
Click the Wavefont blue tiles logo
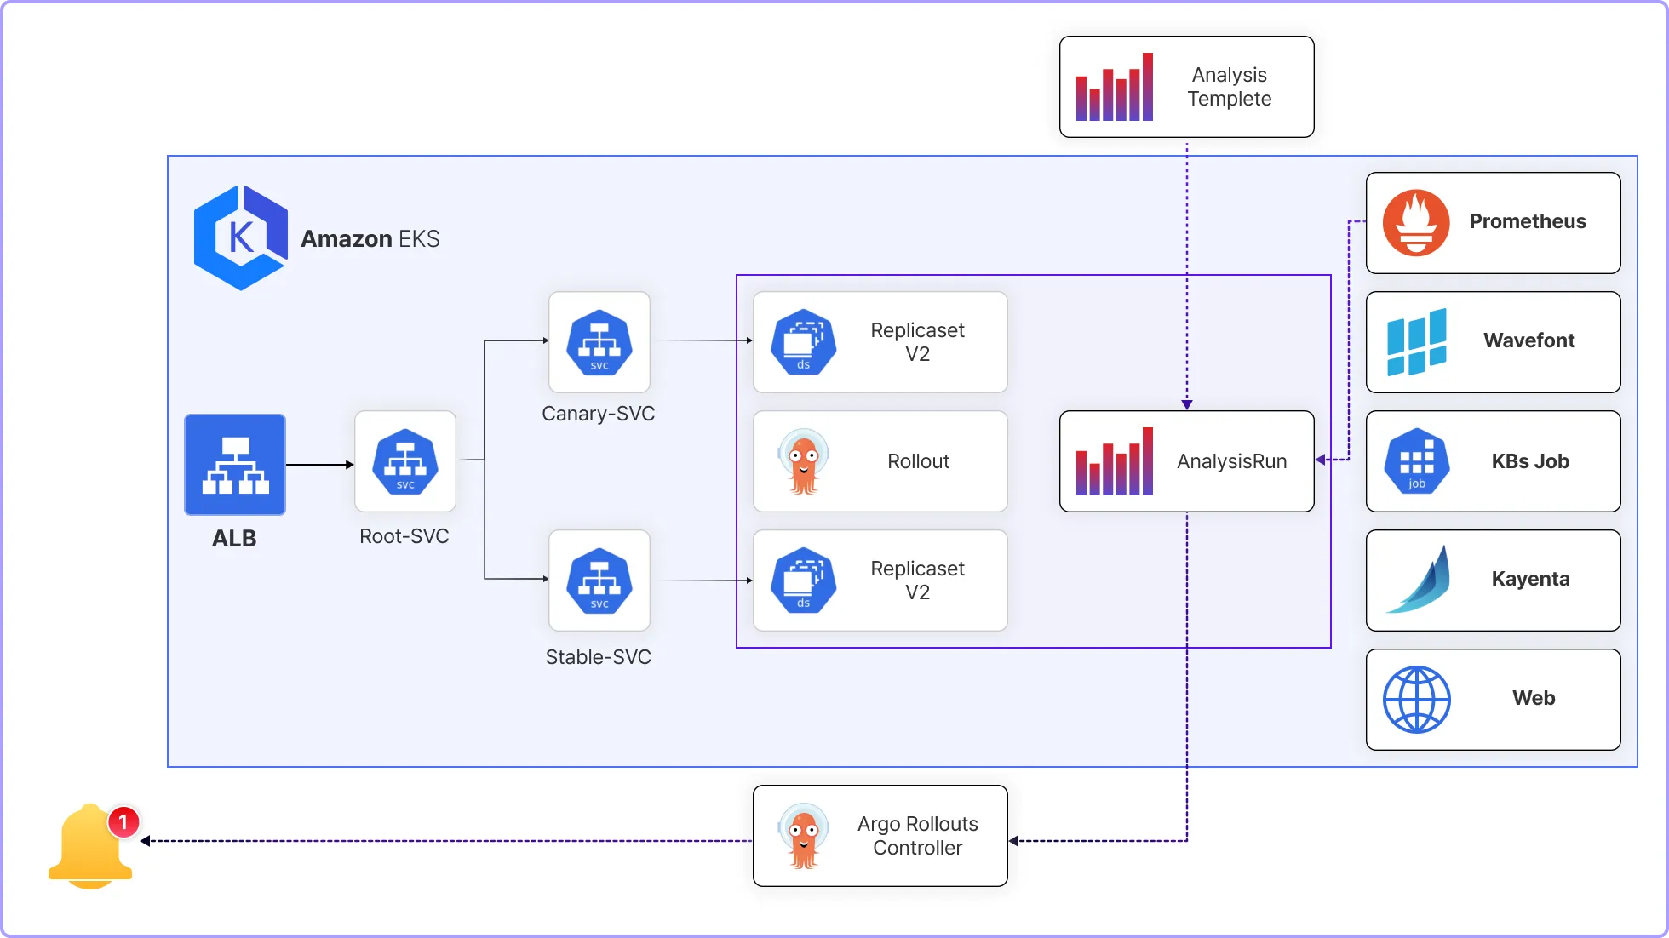click(x=1417, y=342)
